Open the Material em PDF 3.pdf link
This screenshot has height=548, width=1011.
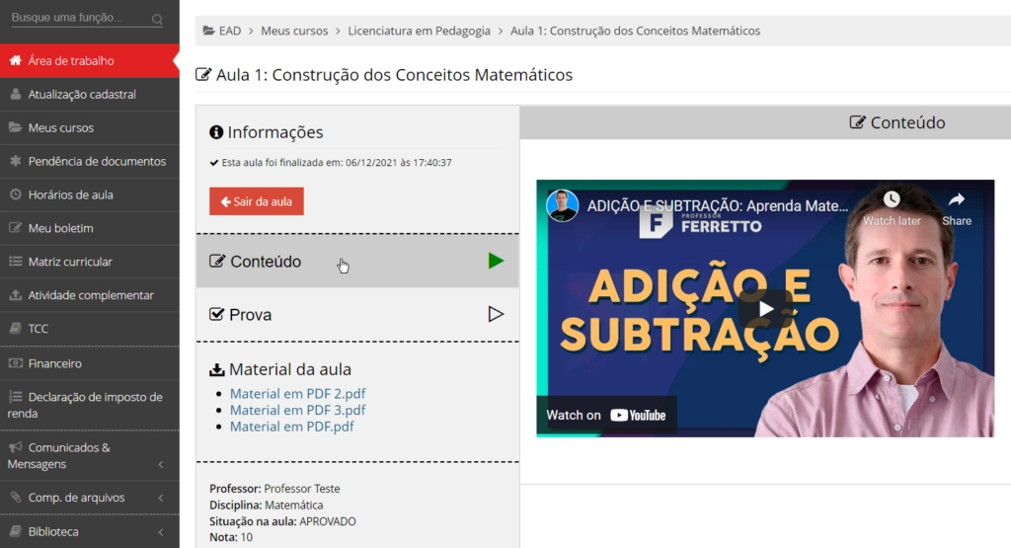click(x=297, y=410)
